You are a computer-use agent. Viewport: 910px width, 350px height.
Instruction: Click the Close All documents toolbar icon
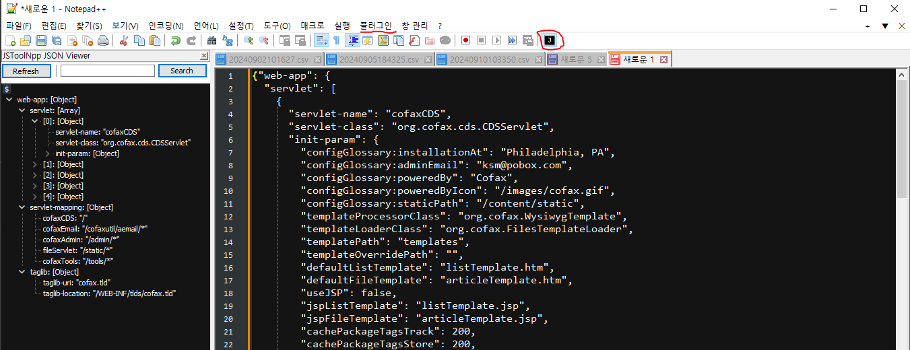88,40
